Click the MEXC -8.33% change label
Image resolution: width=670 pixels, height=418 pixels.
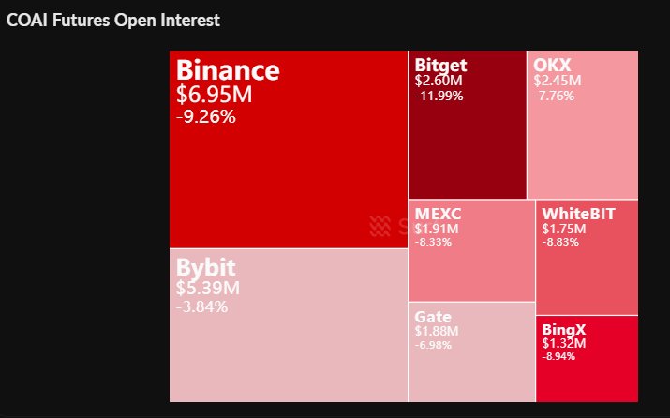click(x=433, y=242)
